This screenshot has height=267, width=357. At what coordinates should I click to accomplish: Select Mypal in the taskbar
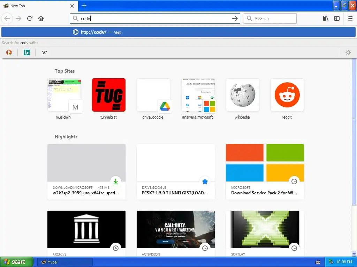(x=65, y=262)
